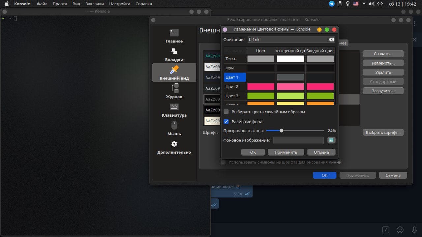Select the Цвет 1 row label

235,77
